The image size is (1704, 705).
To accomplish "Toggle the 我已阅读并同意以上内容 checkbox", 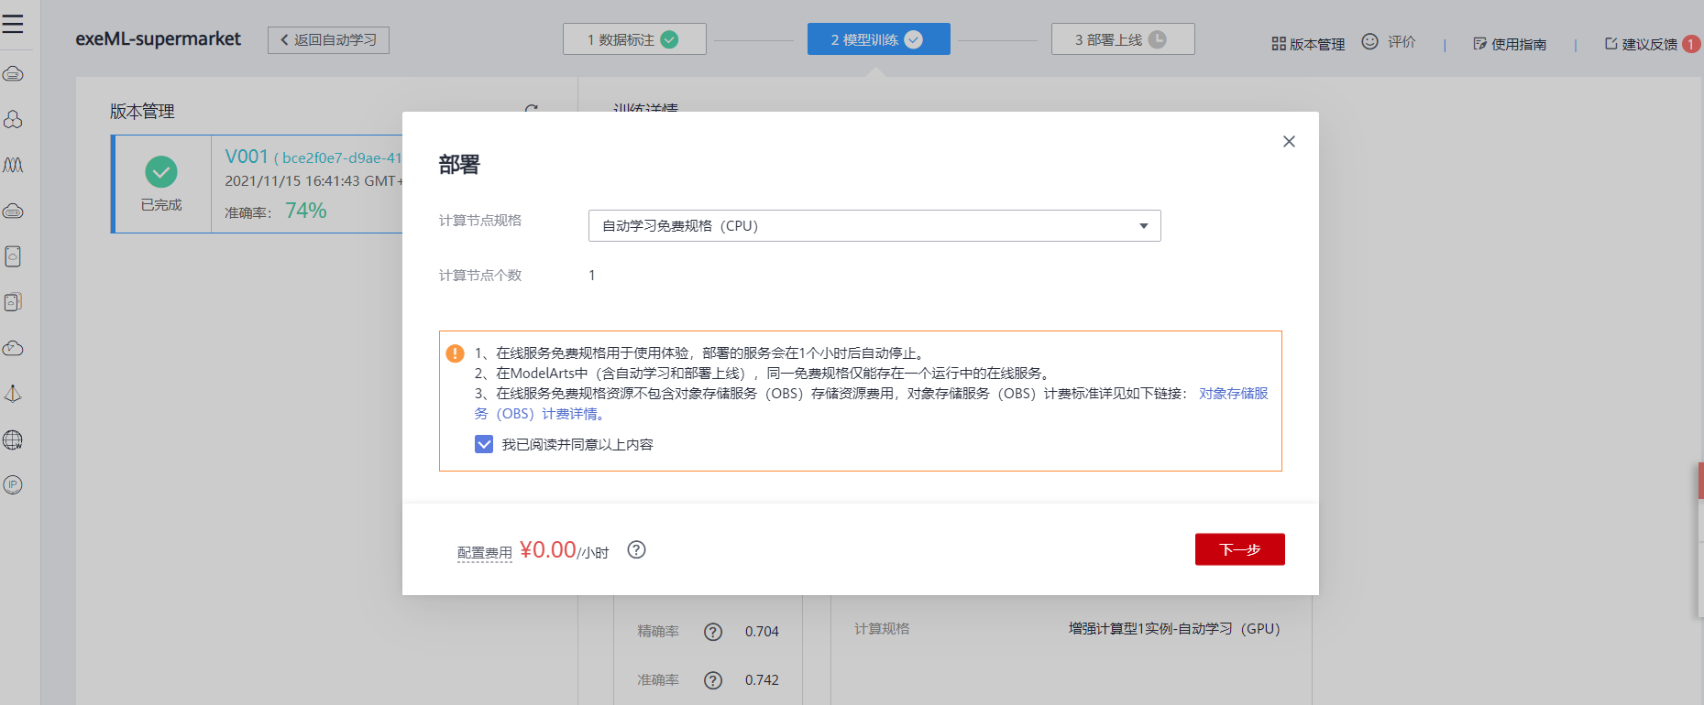I will (x=484, y=444).
